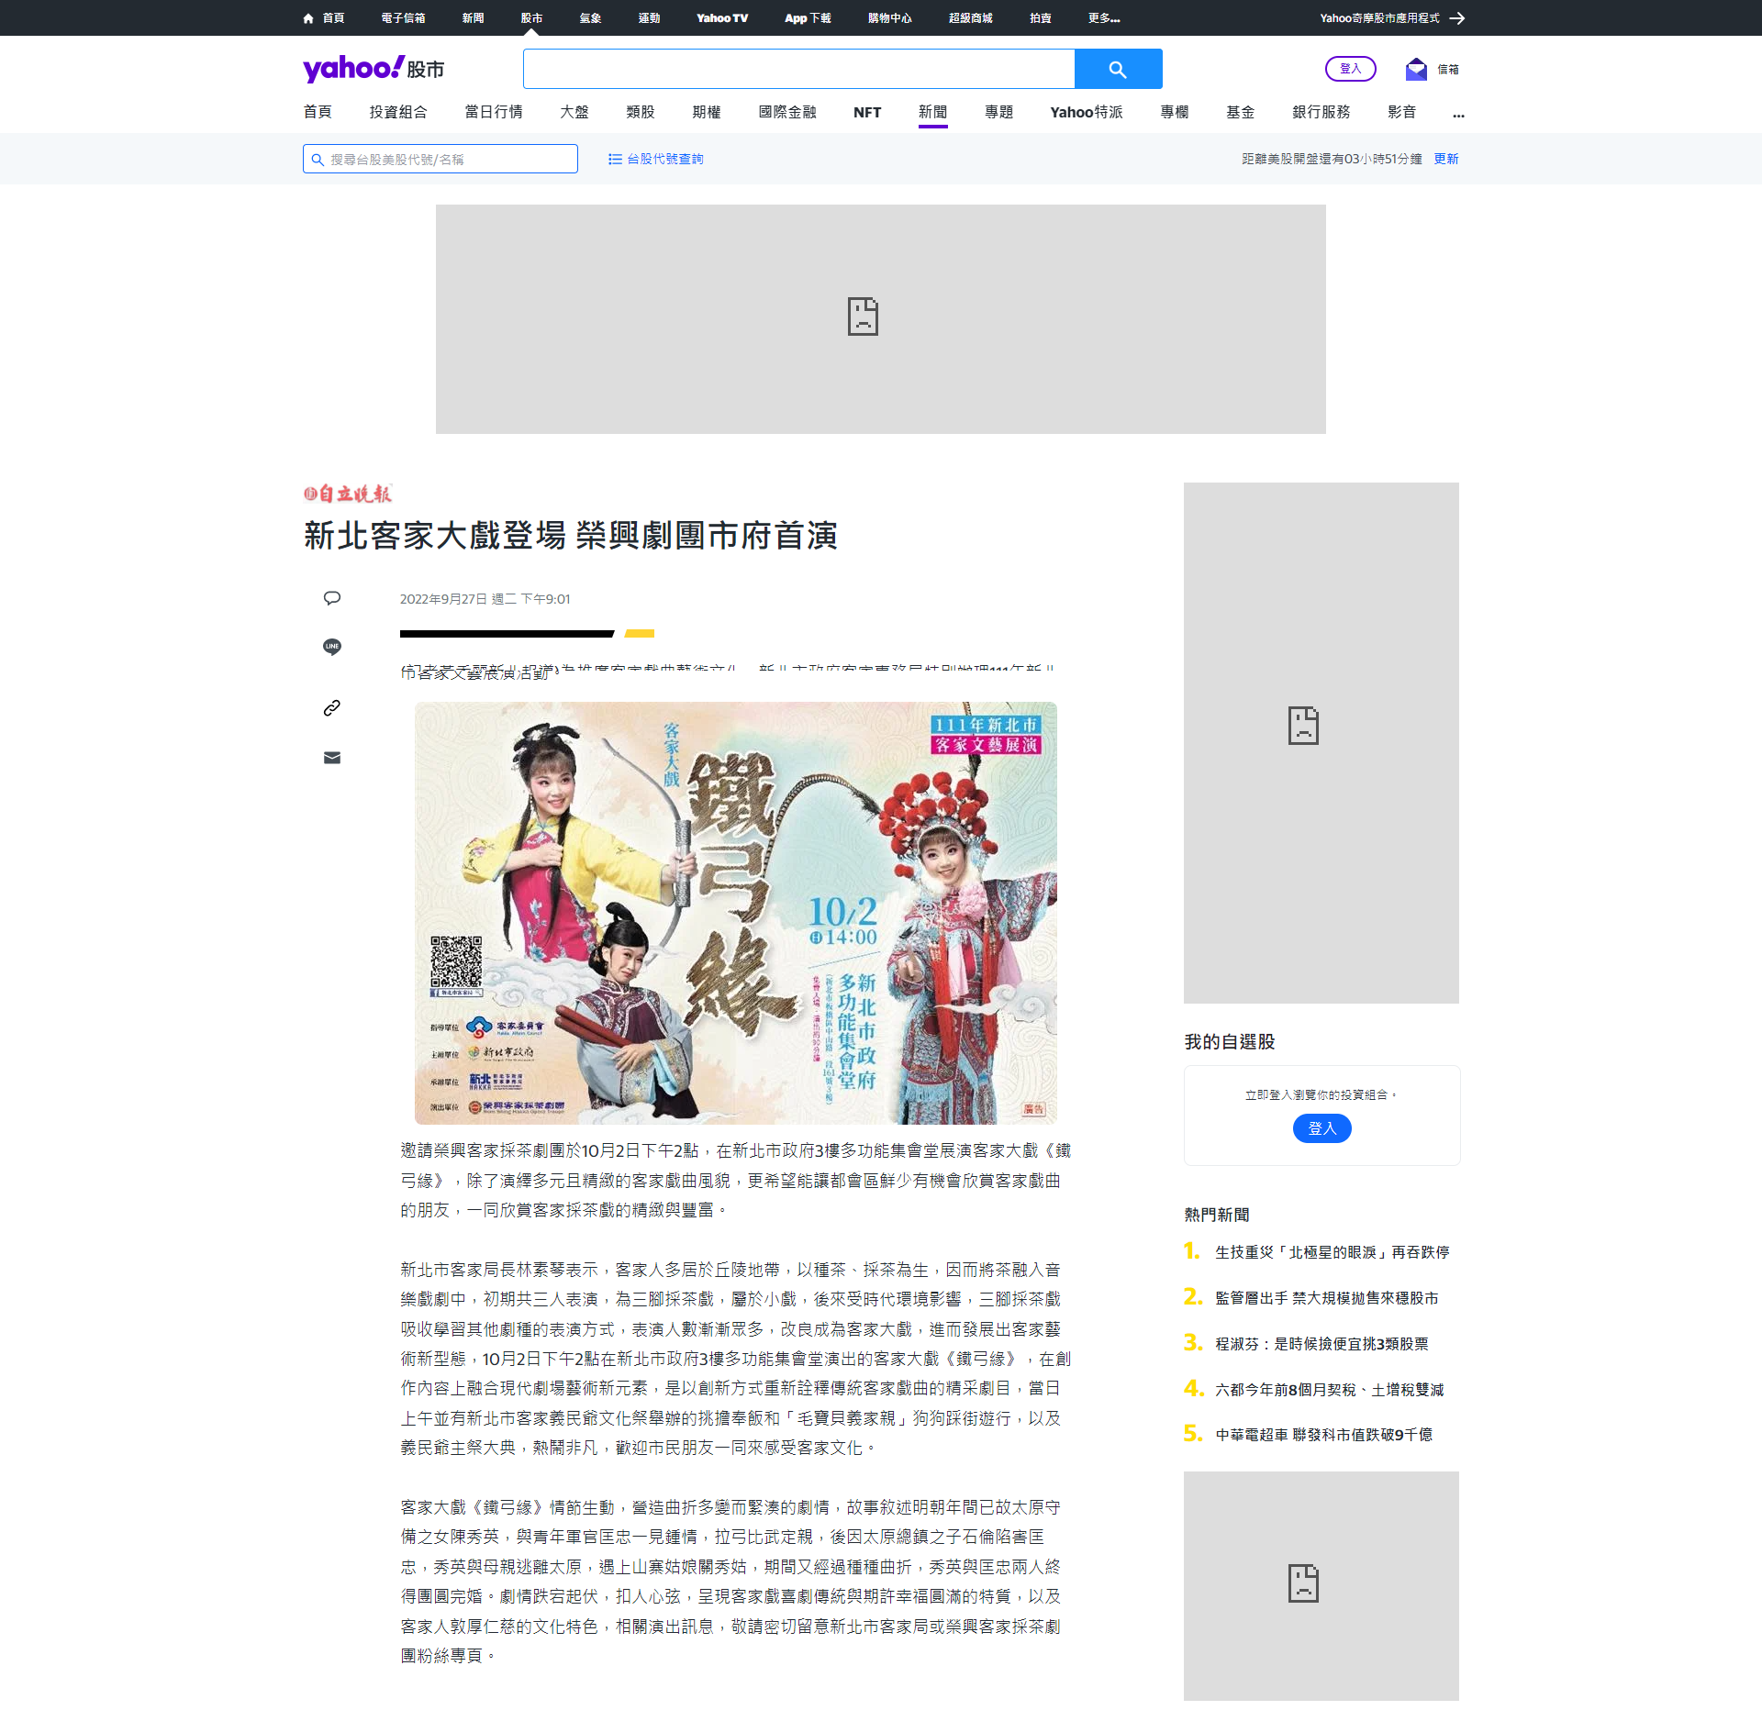The height and width of the screenshot is (1710, 1762).
Task: Open the 影音 tab
Action: (x=1402, y=112)
